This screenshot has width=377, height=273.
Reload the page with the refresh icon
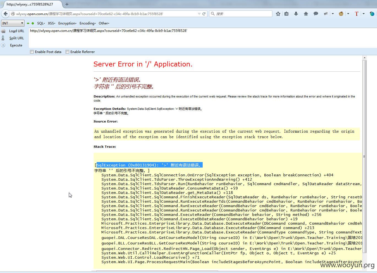(204, 14)
